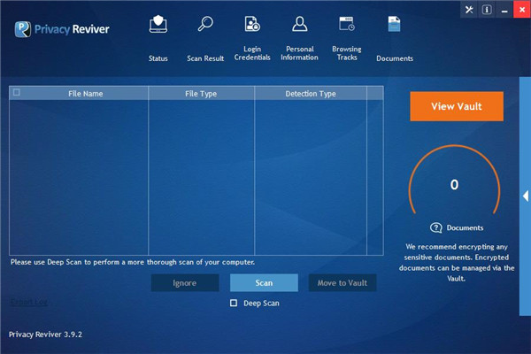Open the Personal Information person icon
The image size is (531, 354).
pyautogui.click(x=300, y=24)
